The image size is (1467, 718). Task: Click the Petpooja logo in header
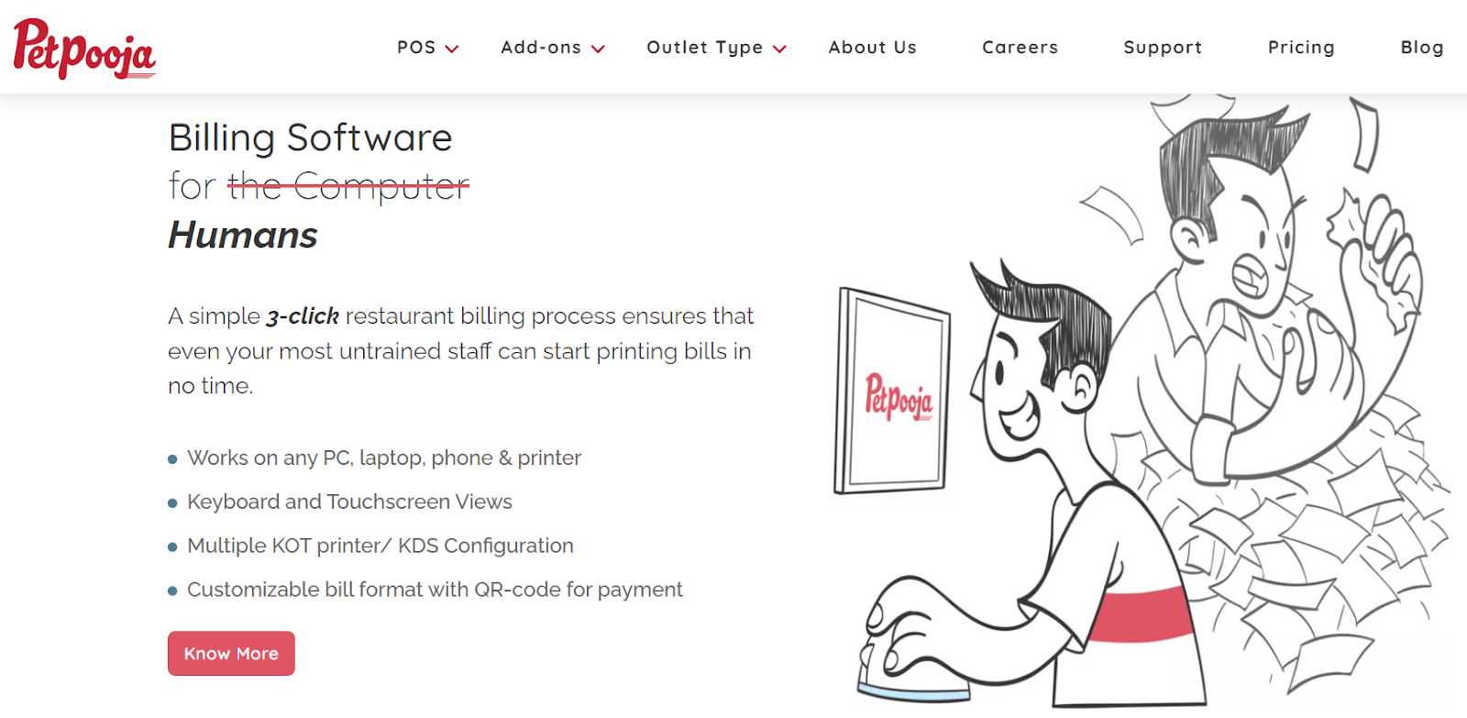click(x=84, y=49)
